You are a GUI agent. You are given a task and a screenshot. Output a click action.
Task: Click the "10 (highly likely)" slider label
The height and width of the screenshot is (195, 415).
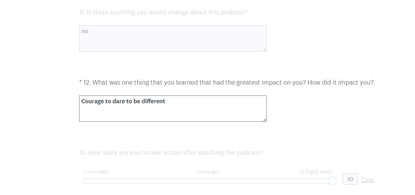[315, 172]
